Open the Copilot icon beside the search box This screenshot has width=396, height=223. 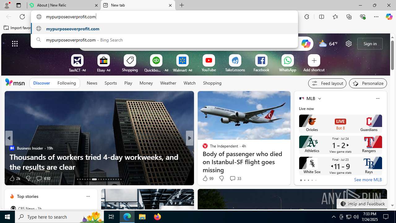306,44
